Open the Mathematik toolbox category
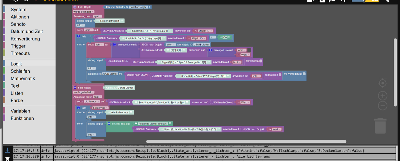This screenshot has width=400, height=161. pyautogui.click(x=23, y=79)
